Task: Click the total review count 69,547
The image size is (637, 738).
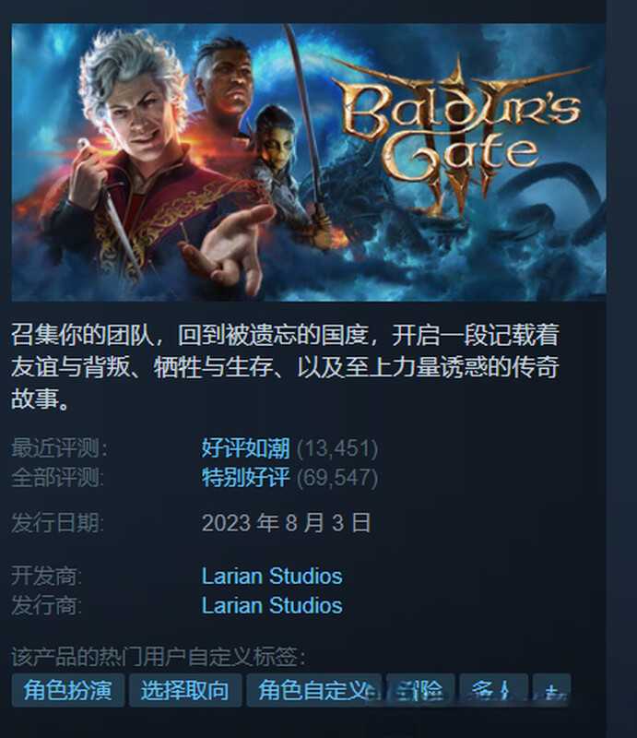Action: (337, 478)
